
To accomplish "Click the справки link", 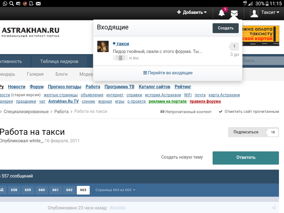I will coord(134,95).
